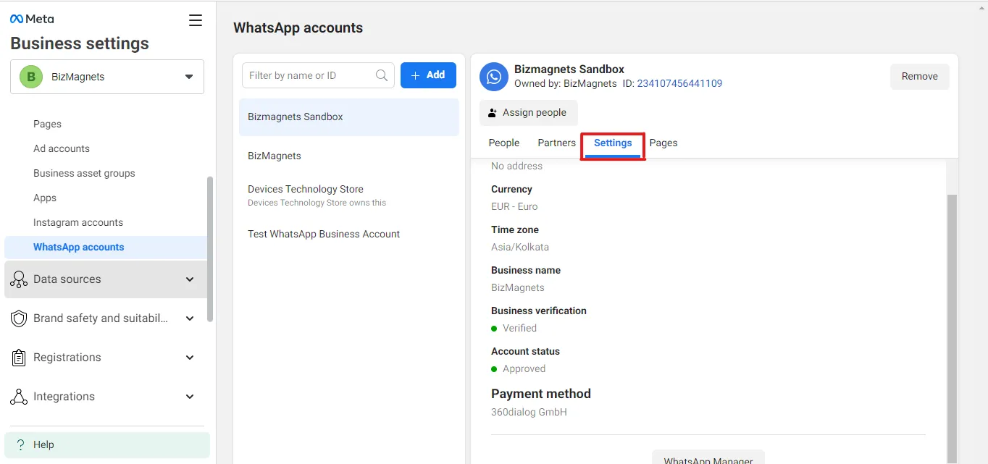The width and height of the screenshot is (988, 464).
Task: Open Pages in the sidebar
Action: point(48,124)
